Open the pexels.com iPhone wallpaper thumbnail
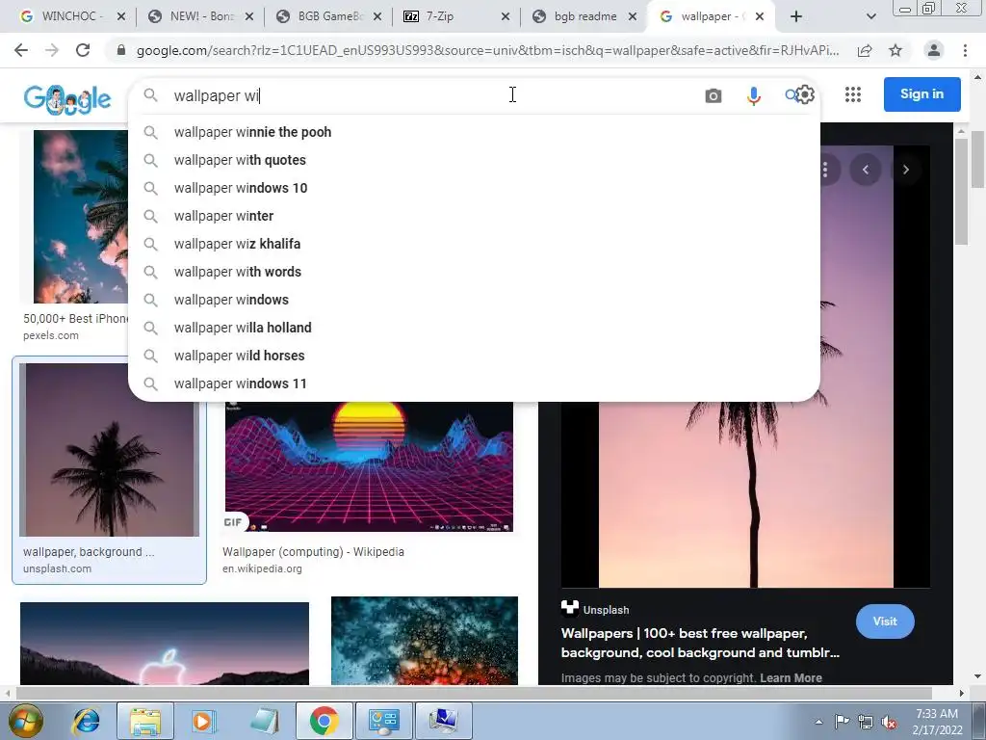Image resolution: width=986 pixels, height=740 pixels. click(x=81, y=217)
